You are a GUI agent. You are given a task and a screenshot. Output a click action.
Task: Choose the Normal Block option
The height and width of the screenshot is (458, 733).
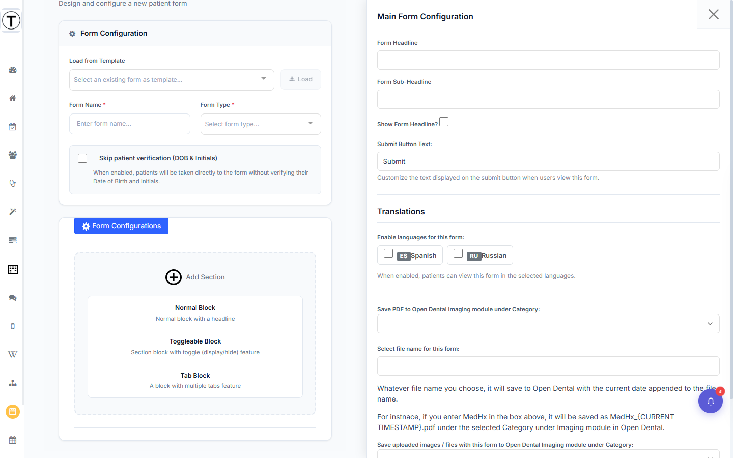pos(195,313)
